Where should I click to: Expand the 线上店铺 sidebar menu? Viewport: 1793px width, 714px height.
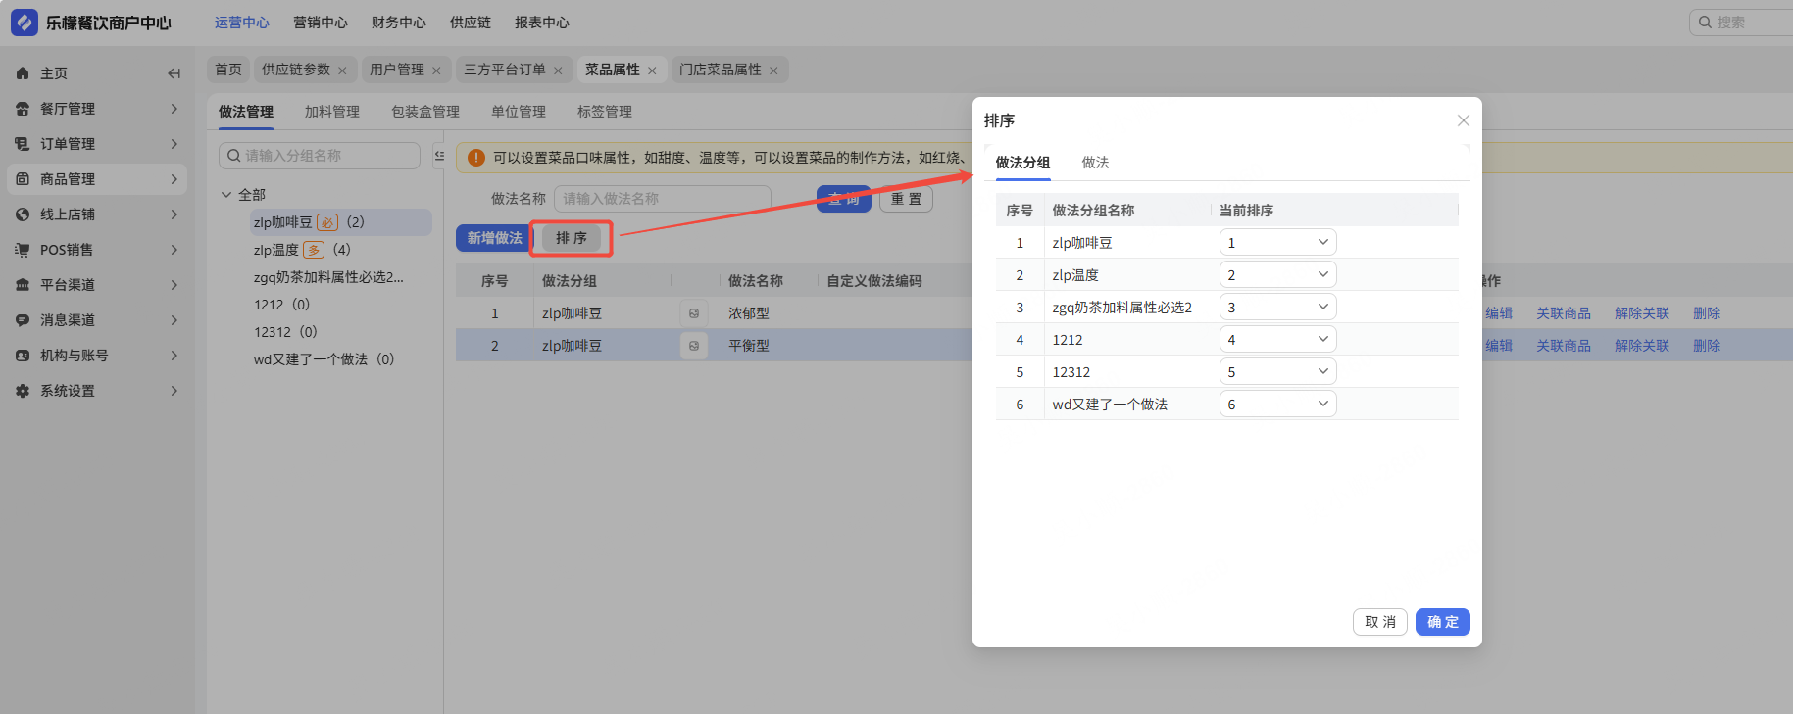(x=174, y=214)
